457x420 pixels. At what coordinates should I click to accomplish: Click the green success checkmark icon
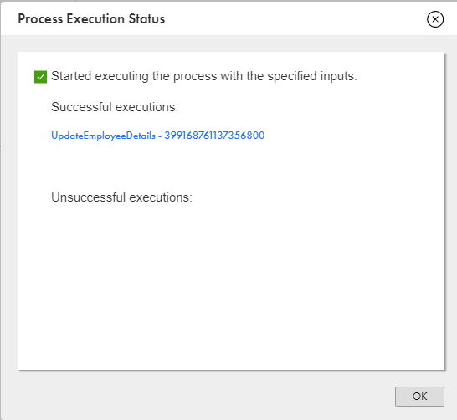pyautogui.click(x=40, y=77)
